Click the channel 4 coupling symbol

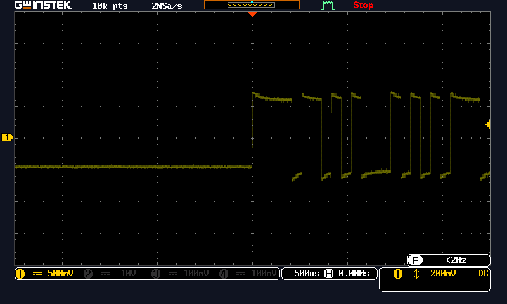(241, 274)
